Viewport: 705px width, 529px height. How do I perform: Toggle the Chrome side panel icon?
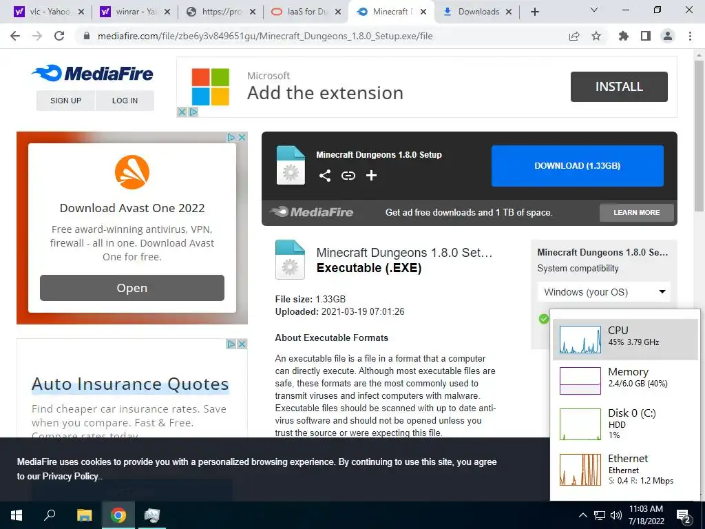pos(646,36)
